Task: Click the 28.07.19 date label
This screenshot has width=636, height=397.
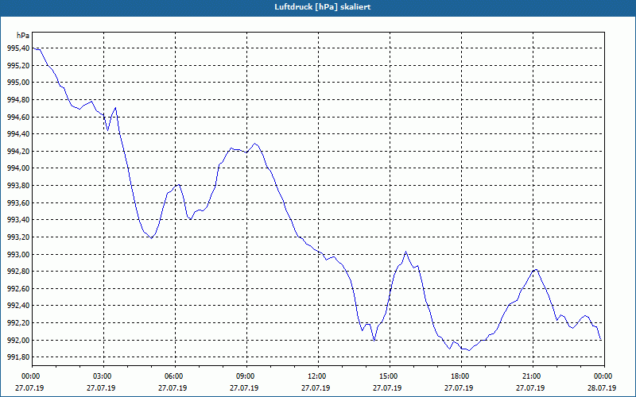Action: 602,388
